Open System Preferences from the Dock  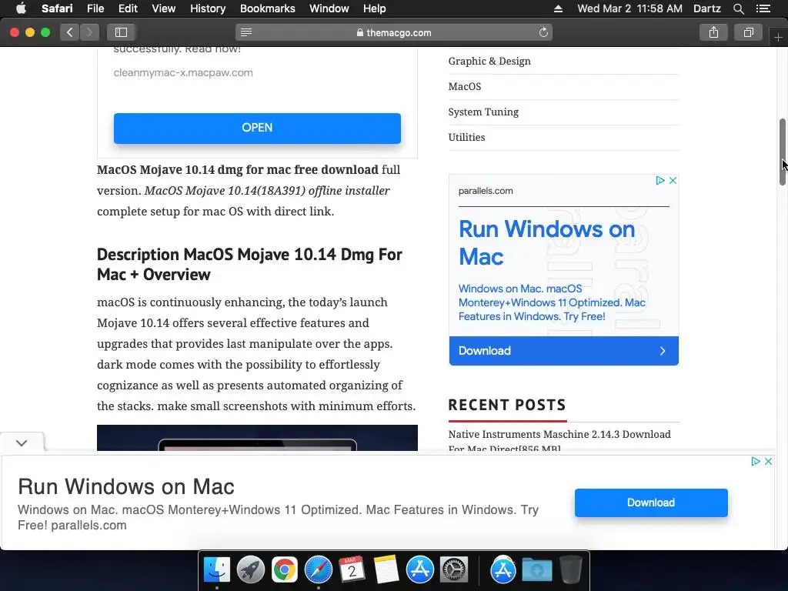(454, 570)
